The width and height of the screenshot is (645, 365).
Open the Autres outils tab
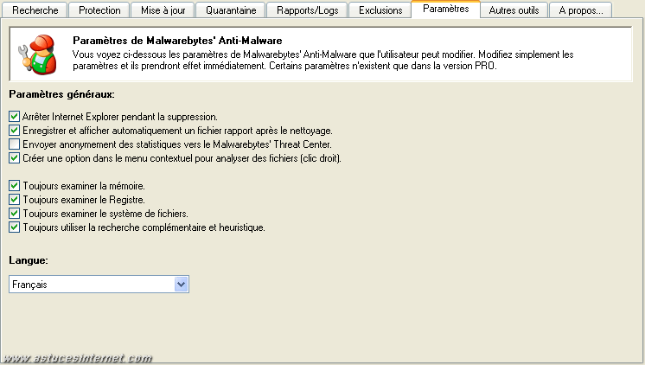click(514, 10)
